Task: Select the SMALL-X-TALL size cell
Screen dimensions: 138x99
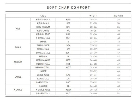Action: (x=43, y=53)
